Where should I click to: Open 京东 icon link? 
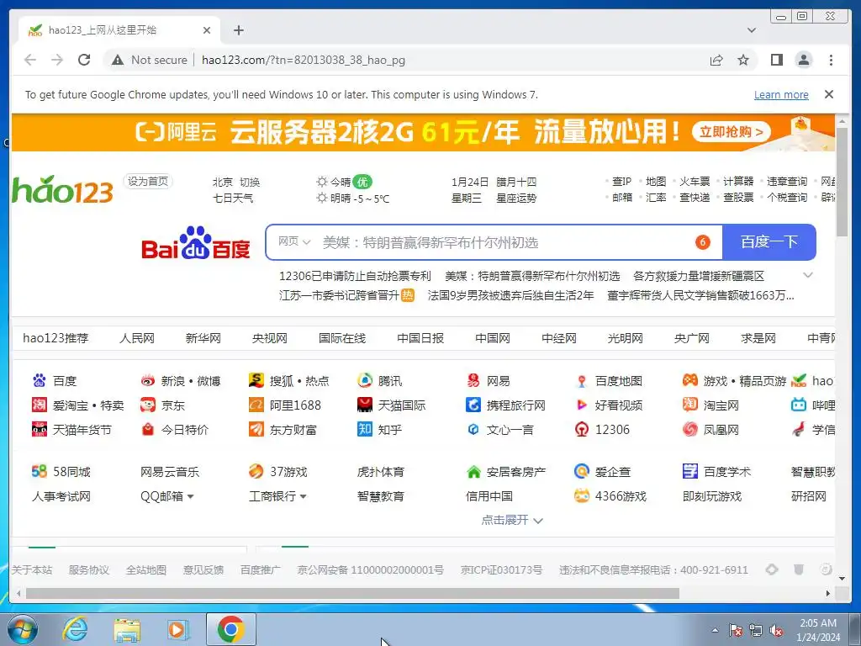[x=148, y=405]
